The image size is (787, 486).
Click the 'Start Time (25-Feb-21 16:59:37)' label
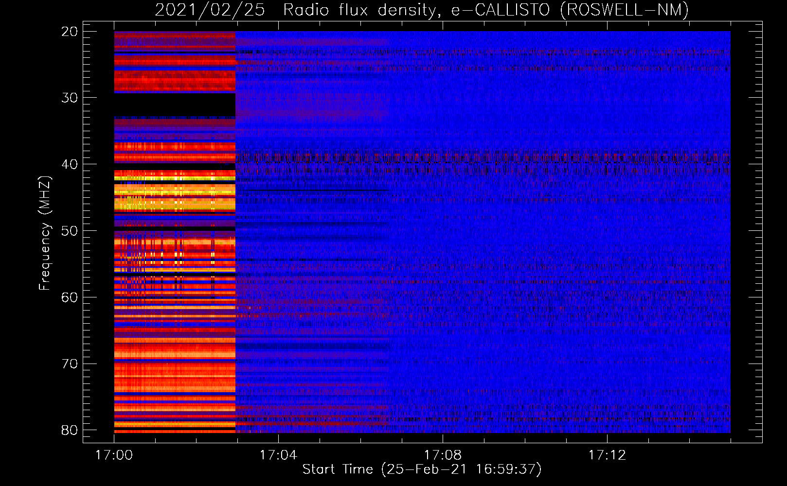422,469
